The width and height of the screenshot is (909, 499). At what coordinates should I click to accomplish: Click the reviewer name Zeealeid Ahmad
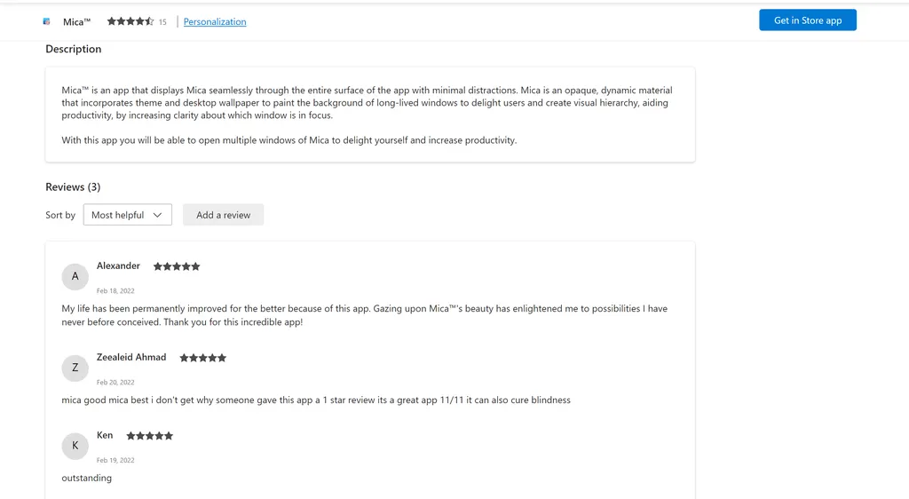131,357
